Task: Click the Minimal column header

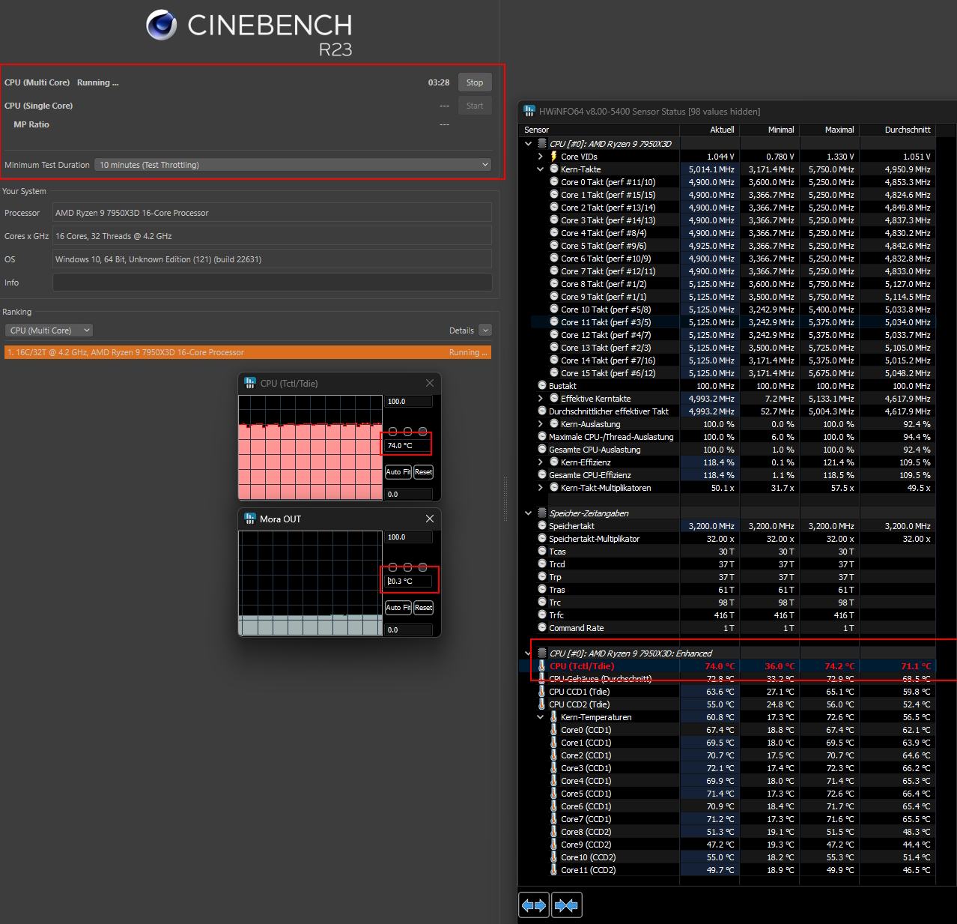Action: coord(770,130)
